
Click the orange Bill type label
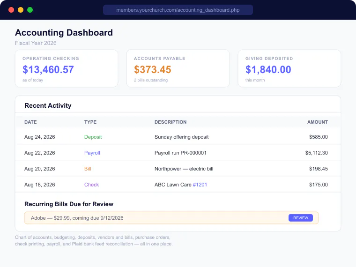click(88, 169)
